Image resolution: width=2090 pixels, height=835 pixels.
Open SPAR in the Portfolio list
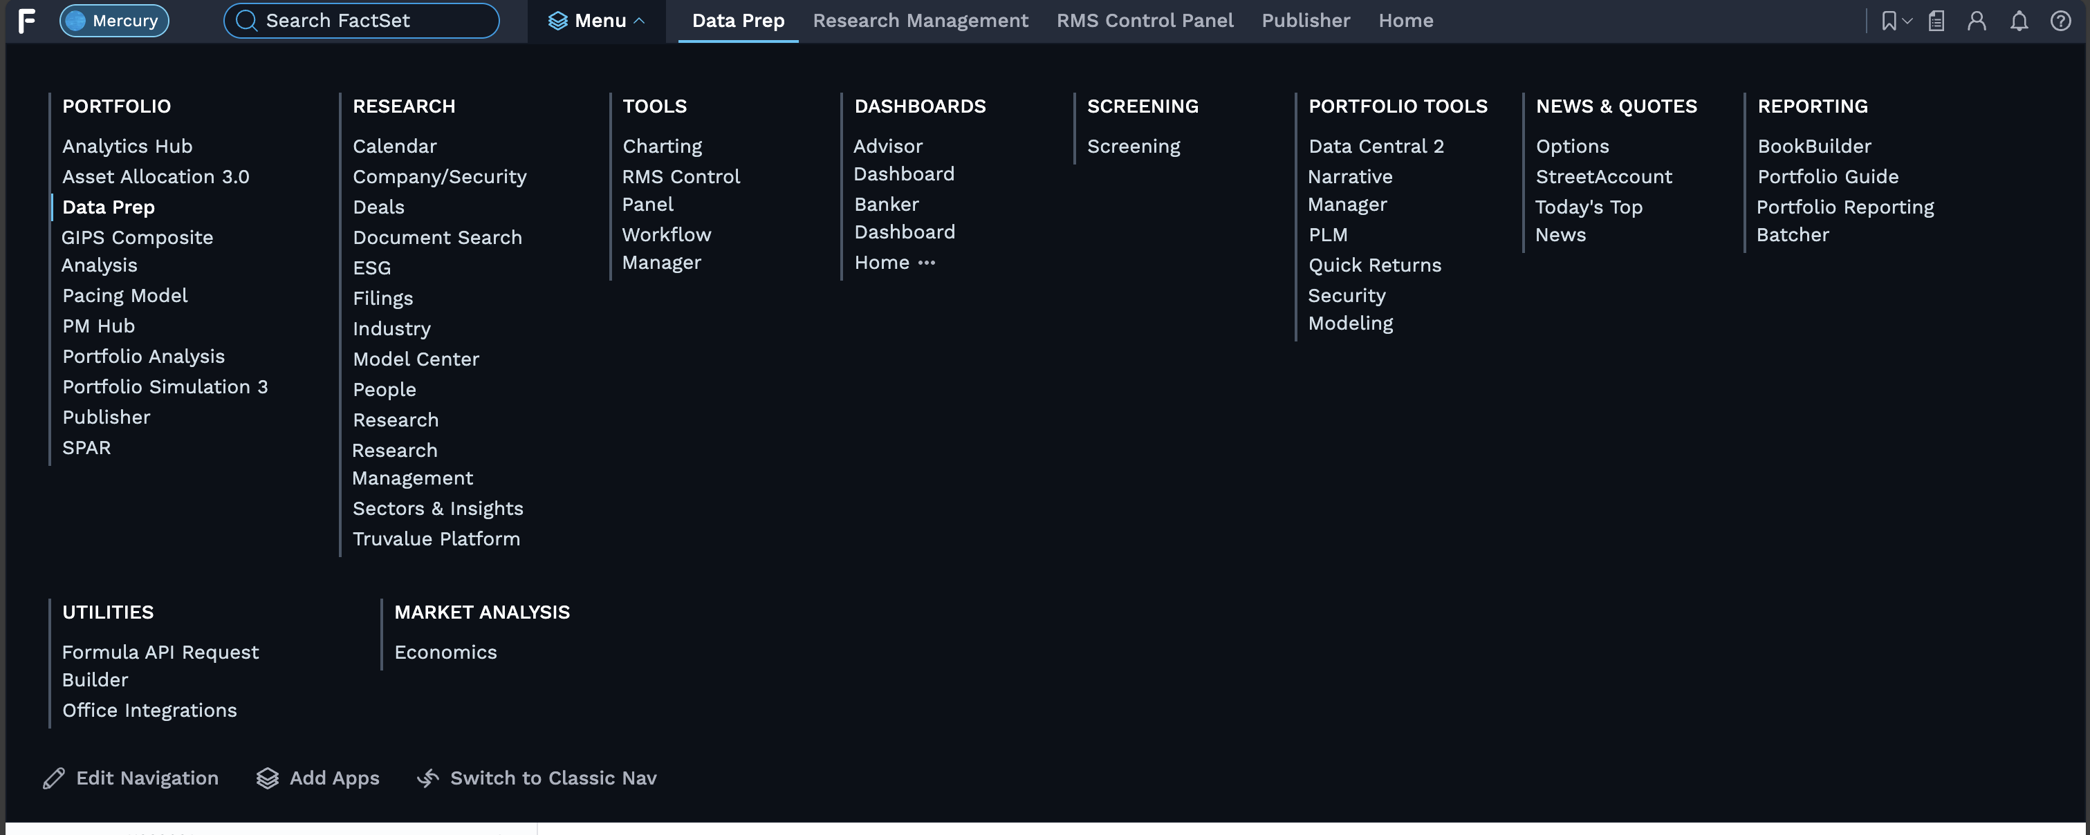(x=86, y=447)
